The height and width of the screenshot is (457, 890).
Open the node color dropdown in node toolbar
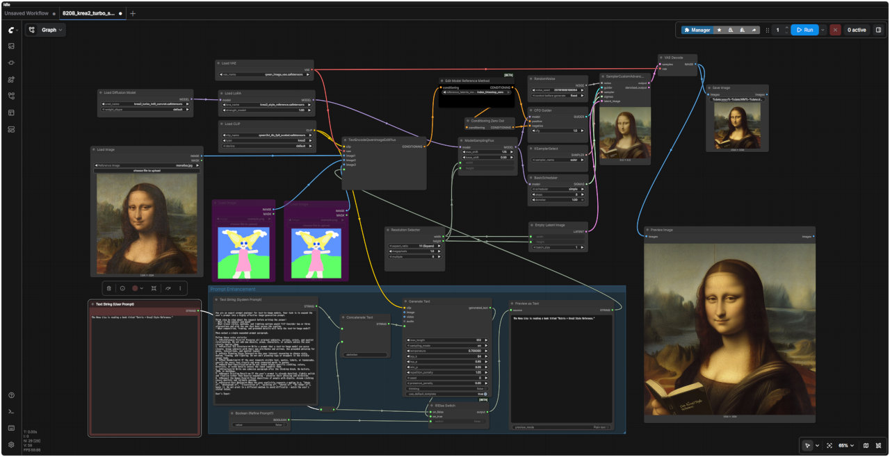137,288
